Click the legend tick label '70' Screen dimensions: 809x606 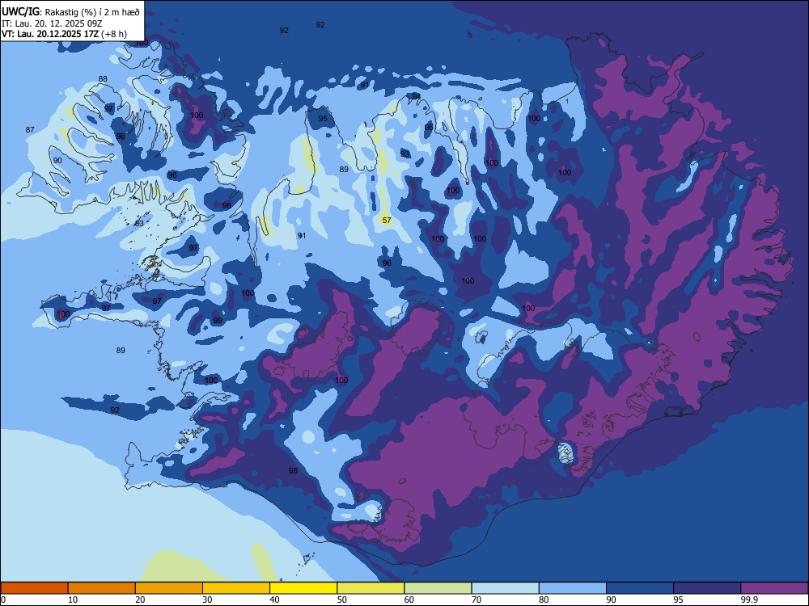[477, 600]
